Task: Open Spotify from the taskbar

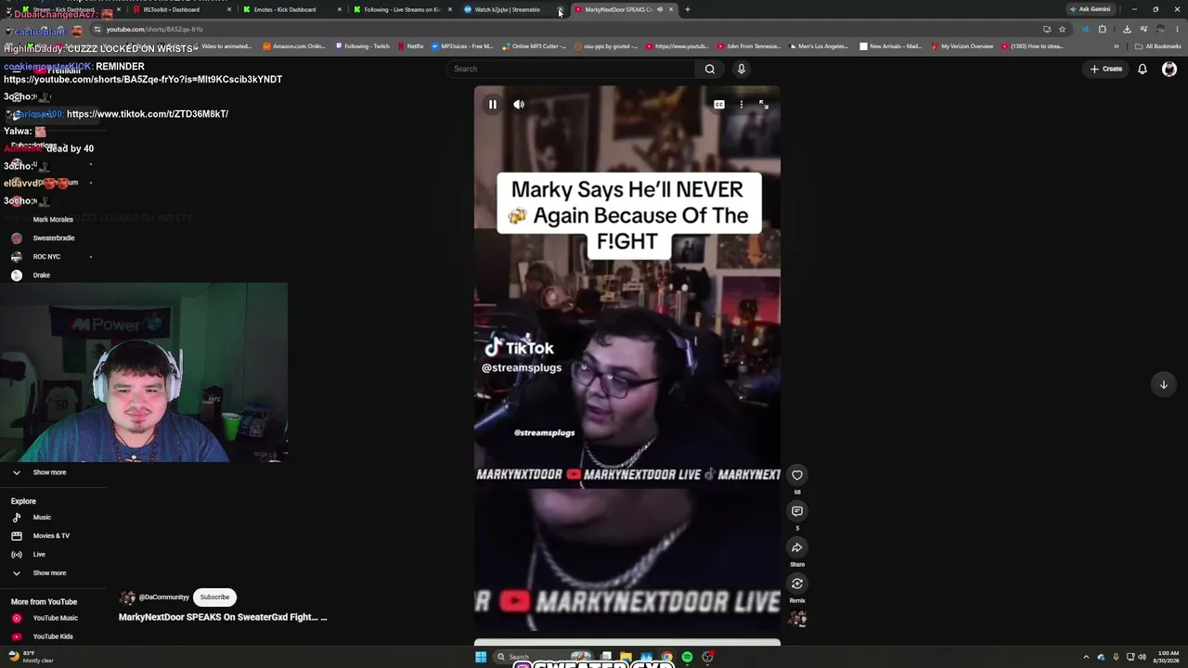Action: pyautogui.click(x=687, y=658)
